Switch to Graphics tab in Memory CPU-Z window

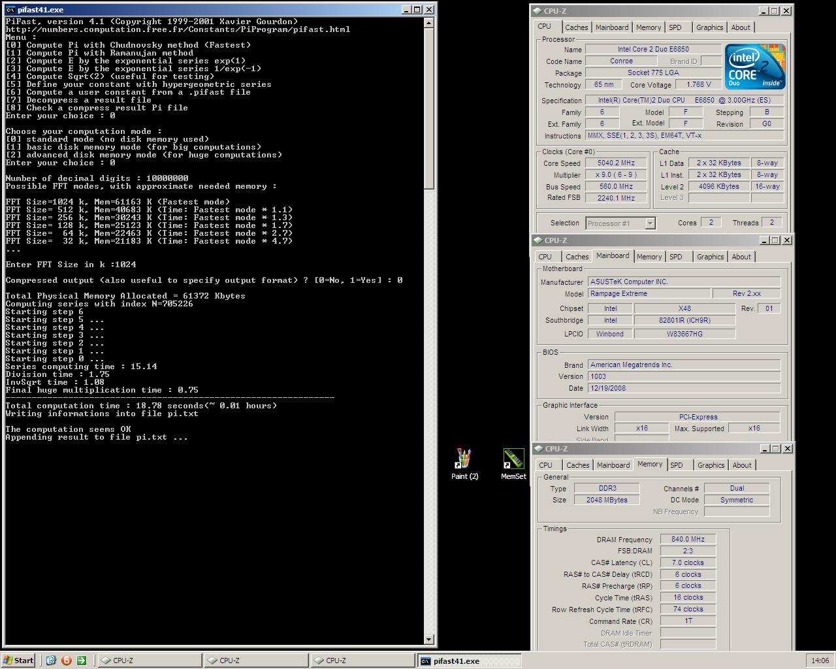click(711, 465)
